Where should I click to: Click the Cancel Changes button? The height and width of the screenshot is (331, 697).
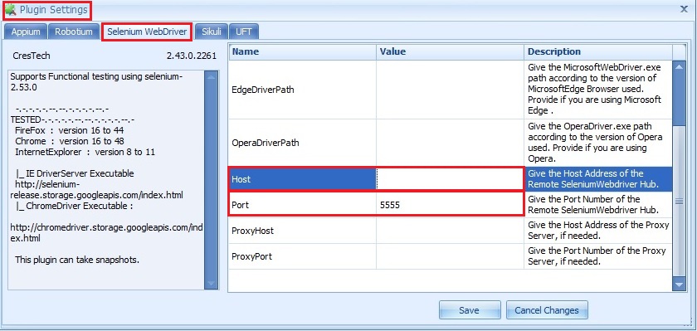point(547,310)
